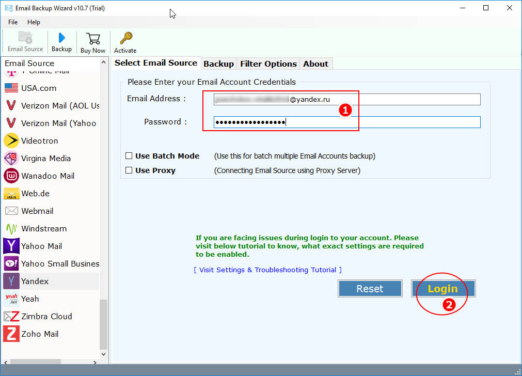Pick the Web.de icon
Viewport: 522px width, 376px height.
tap(11, 194)
